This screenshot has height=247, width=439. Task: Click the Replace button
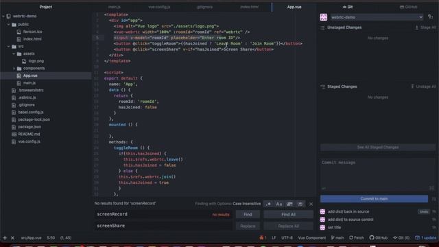pyautogui.click(x=248, y=226)
